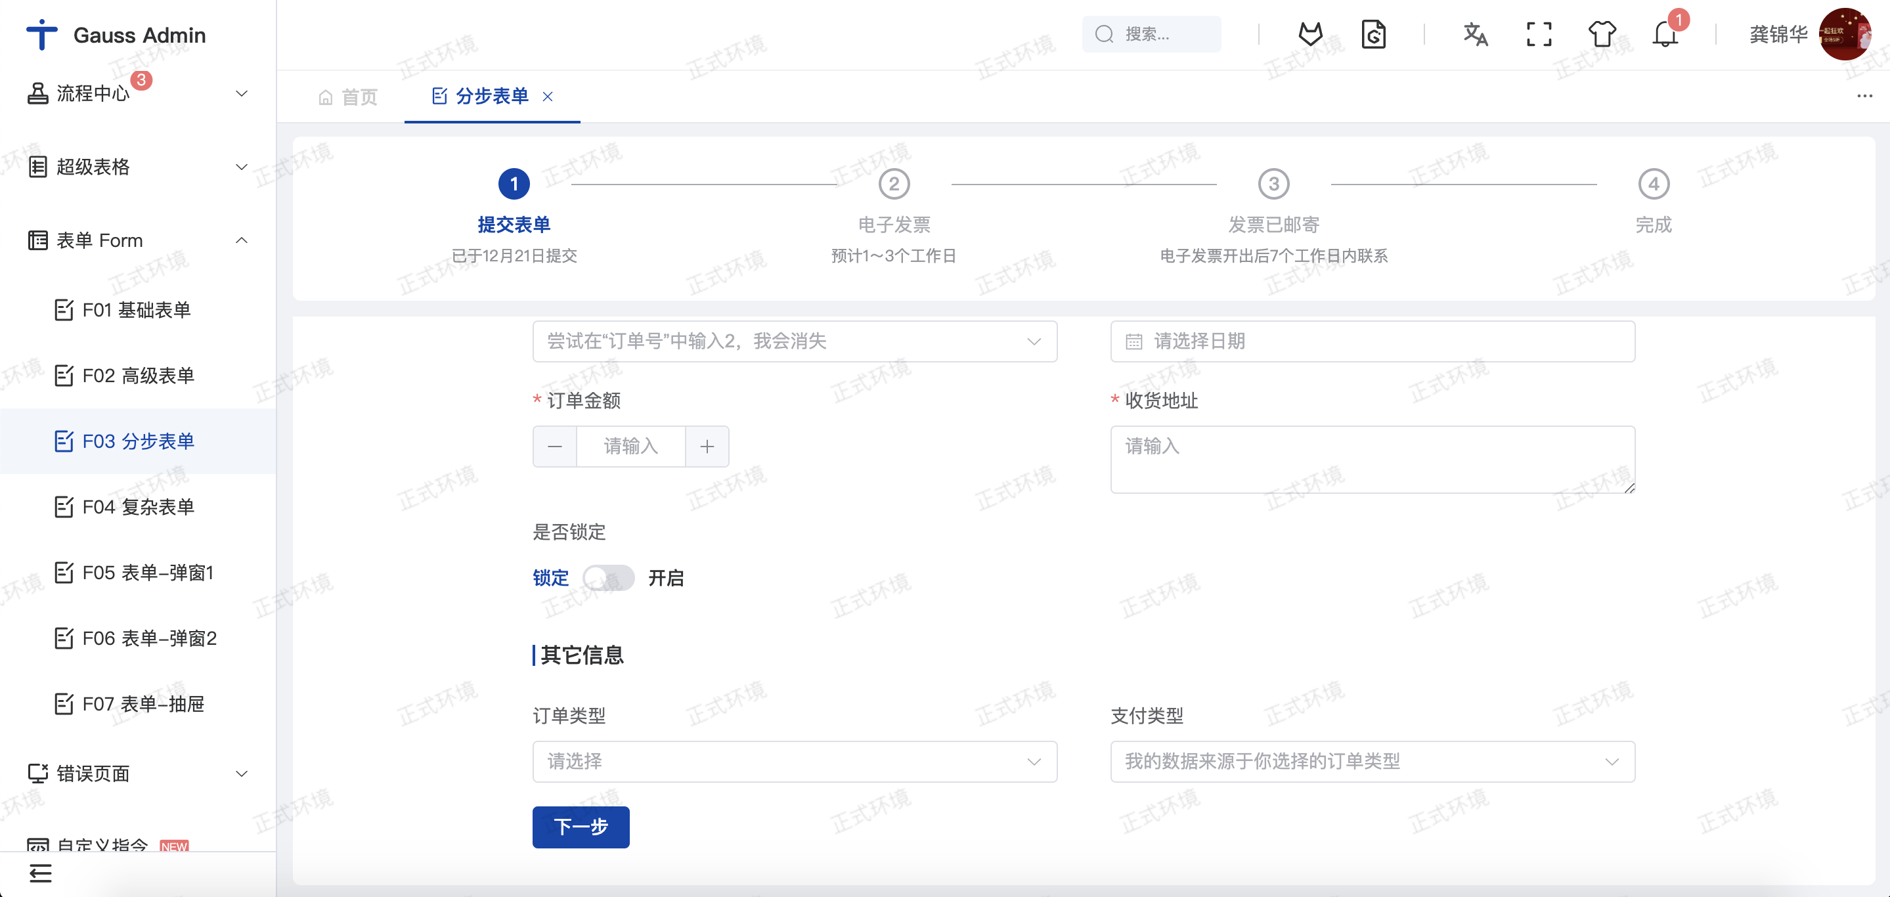Open the Gitee document icon in the header
The height and width of the screenshot is (897, 1890).
1374,33
